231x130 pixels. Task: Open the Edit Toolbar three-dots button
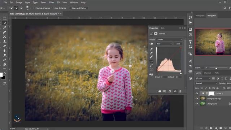(x=4, y=69)
